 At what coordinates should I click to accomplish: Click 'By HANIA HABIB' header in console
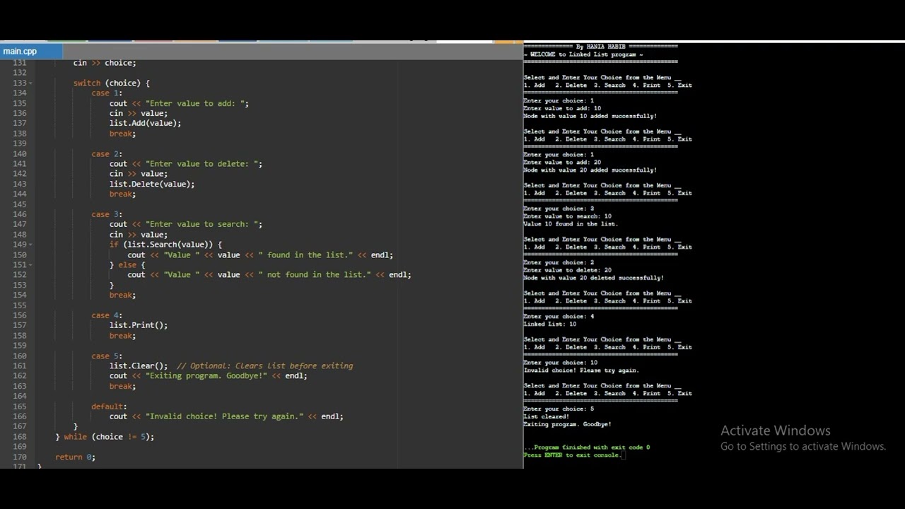(x=601, y=47)
